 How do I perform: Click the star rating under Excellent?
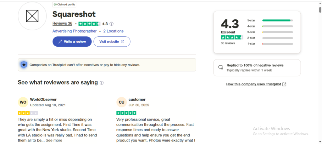(232, 38)
